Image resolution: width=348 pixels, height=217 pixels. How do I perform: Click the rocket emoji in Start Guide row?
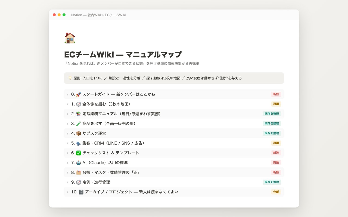(79, 94)
